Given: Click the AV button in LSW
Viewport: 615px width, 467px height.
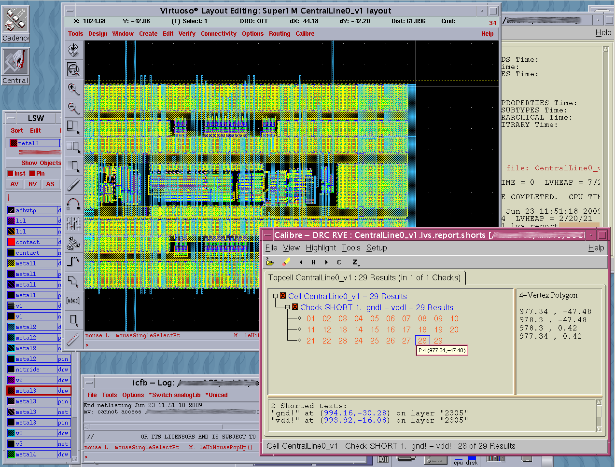Looking at the screenshot, I should point(14,184).
